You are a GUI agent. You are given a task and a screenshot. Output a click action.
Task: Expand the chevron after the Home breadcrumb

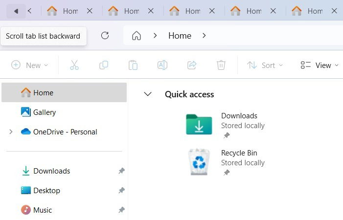(x=204, y=35)
